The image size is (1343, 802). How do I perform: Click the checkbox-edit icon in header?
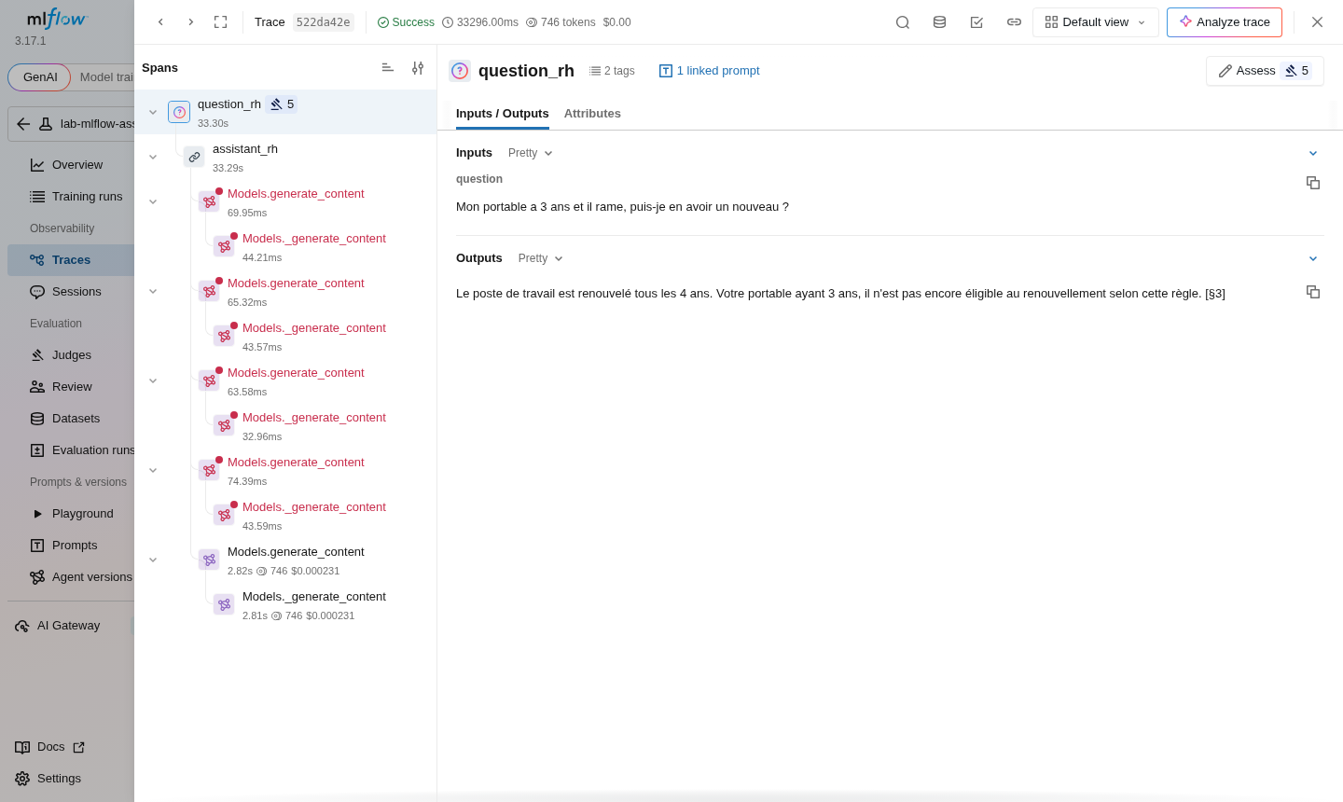976,22
